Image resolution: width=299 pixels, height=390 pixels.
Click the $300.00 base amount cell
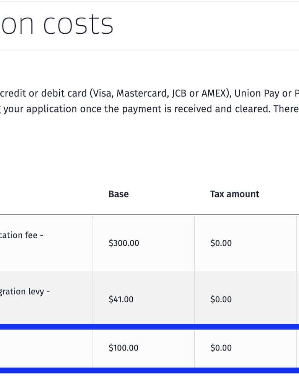click(124, 243)
